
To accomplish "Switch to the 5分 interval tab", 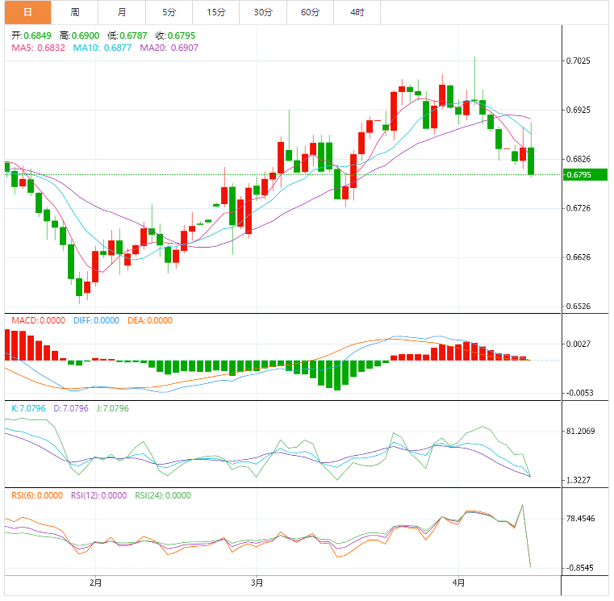I will click(x=169, y=12).
